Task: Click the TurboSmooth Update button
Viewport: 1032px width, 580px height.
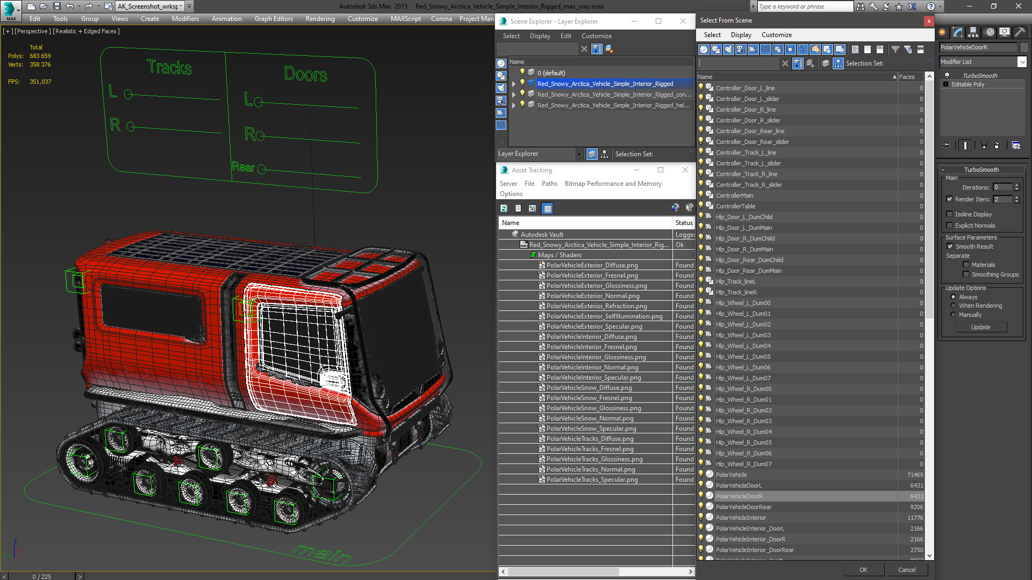Action: [980, 327]
